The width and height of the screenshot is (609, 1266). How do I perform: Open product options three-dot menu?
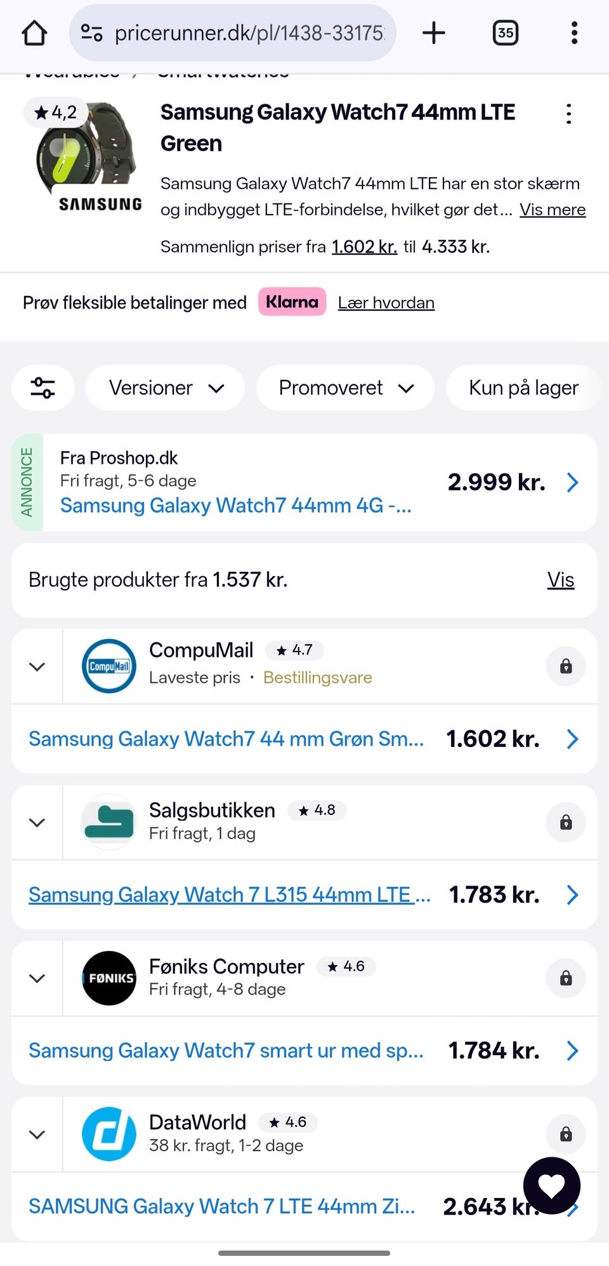(x=568, y=114)
